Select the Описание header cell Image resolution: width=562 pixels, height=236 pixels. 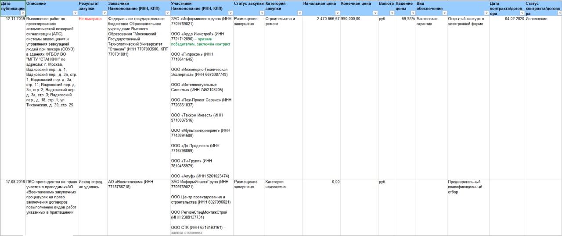(x=52, y=8)
